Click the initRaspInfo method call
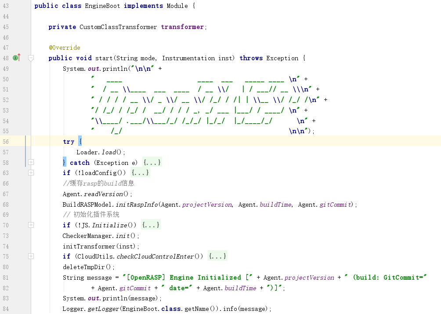Viewport: 441px width, 314px height. (136, 204)
